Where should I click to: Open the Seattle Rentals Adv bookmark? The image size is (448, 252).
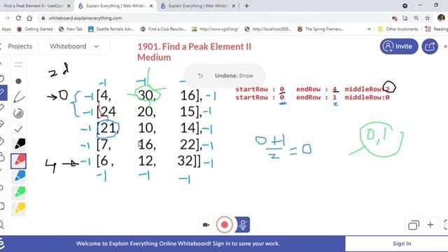[111, 29]
